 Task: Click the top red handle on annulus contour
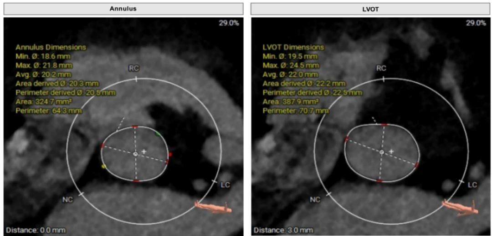[135, 127]
